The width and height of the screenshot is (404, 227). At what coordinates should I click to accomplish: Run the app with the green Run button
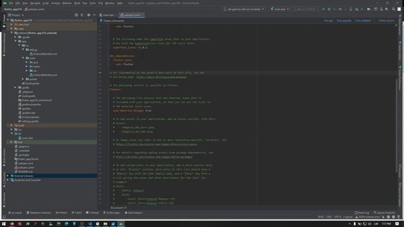pyautogui.click(x=324, y=9)
